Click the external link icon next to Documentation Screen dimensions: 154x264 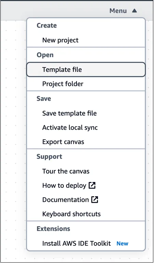pyautogui.click(x=95, y=200)
